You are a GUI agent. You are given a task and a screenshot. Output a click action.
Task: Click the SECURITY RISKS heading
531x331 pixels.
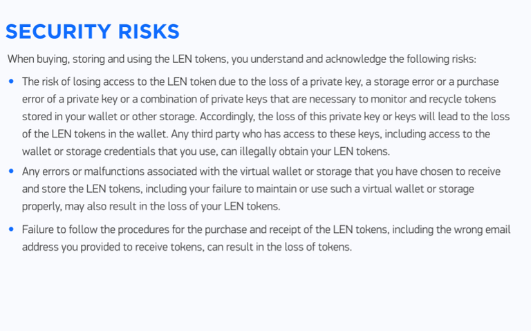93,32
